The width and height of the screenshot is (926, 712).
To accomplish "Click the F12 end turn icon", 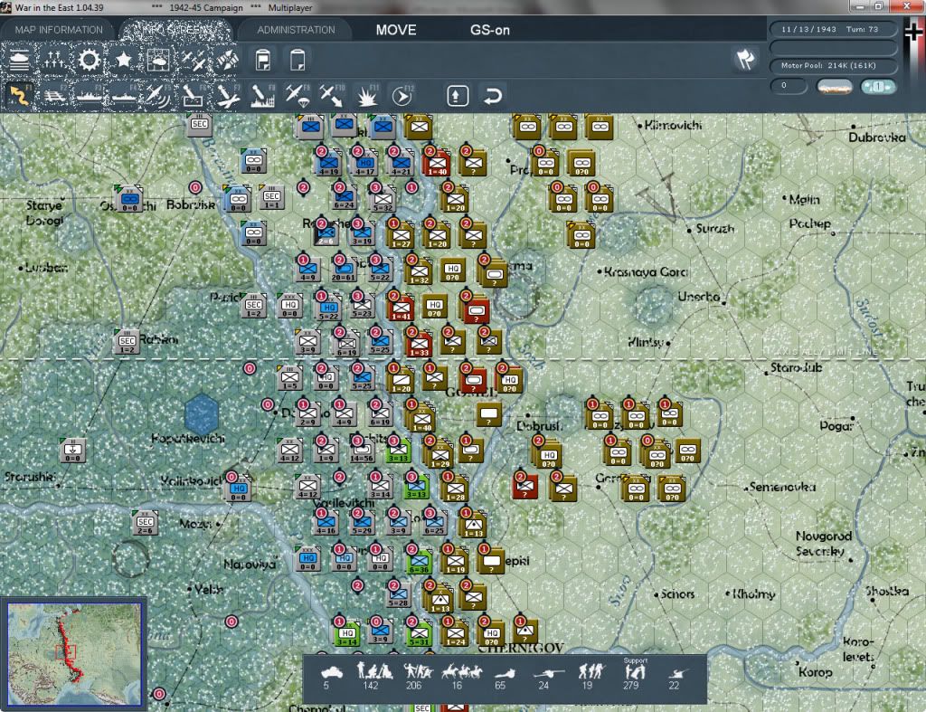I will (402, 95).
